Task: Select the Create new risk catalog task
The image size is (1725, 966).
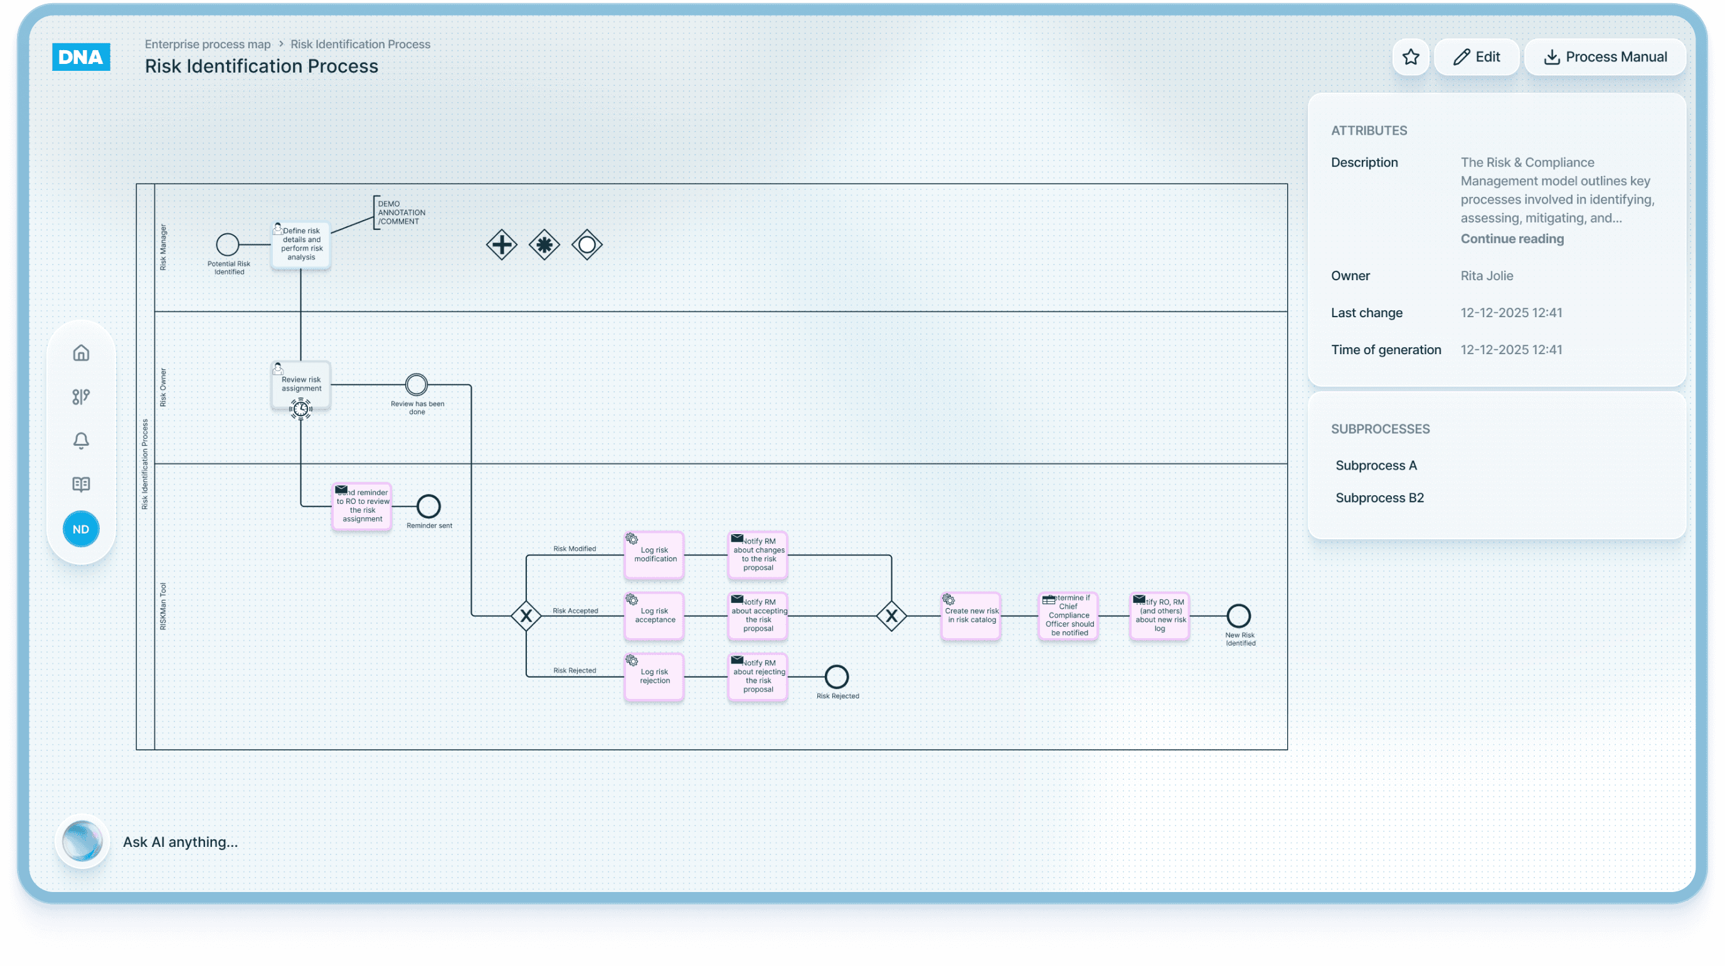Action: click(x=971, y=616)
